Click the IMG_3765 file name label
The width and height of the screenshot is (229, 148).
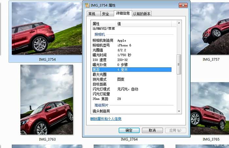211,139
